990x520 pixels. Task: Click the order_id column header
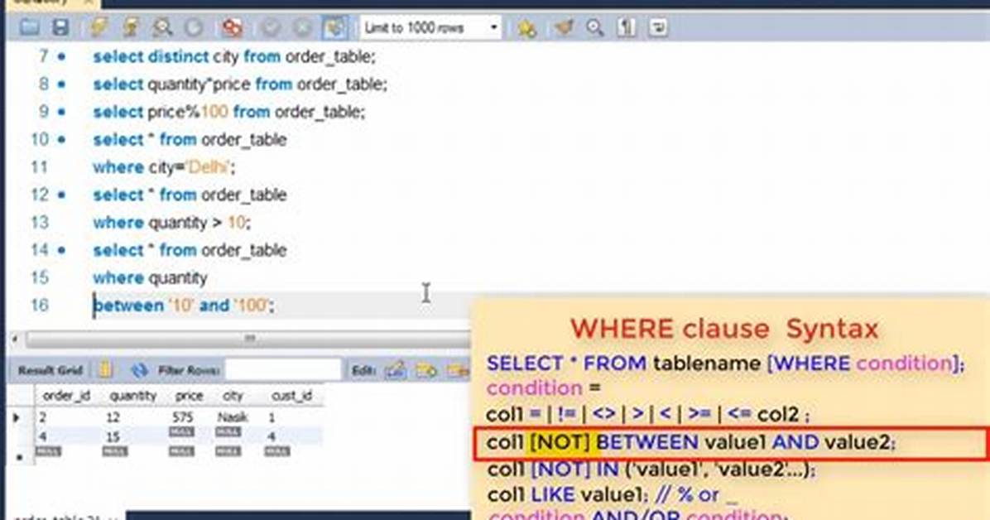coord(65,396)
